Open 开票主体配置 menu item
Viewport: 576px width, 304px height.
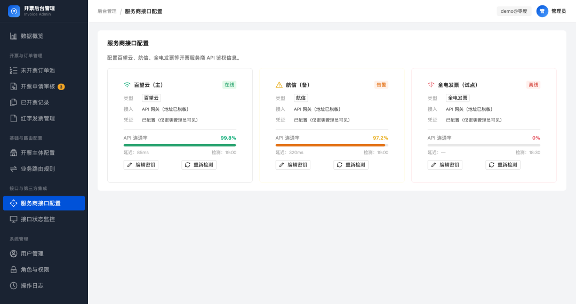44,153
